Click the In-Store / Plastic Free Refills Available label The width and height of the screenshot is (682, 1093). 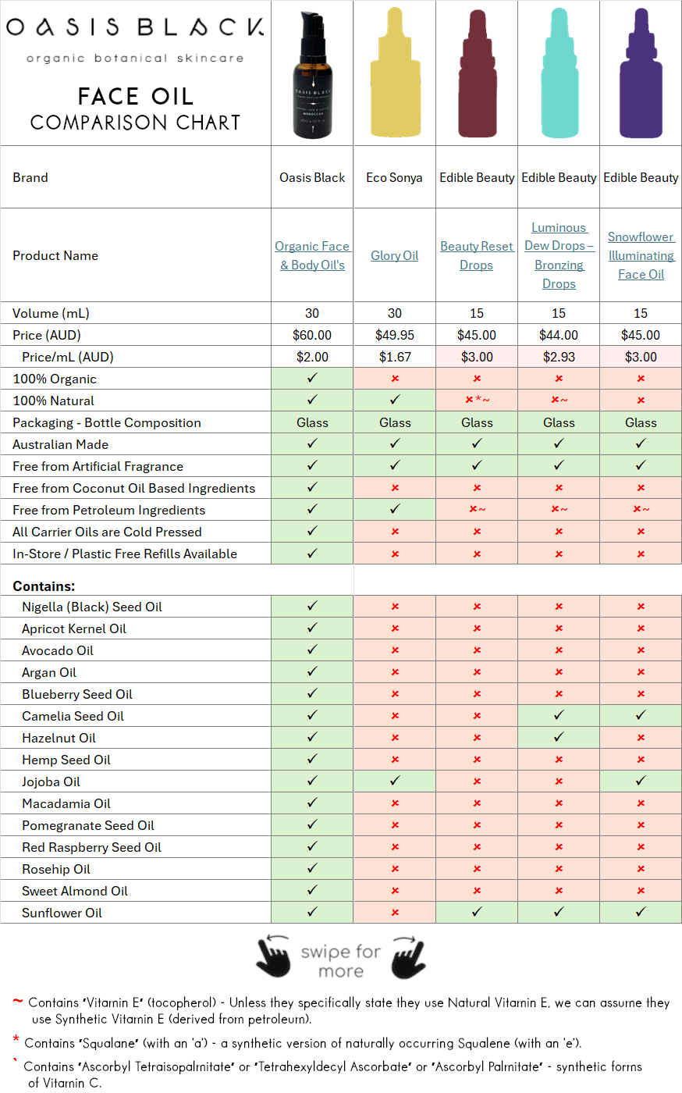(125, 554)
